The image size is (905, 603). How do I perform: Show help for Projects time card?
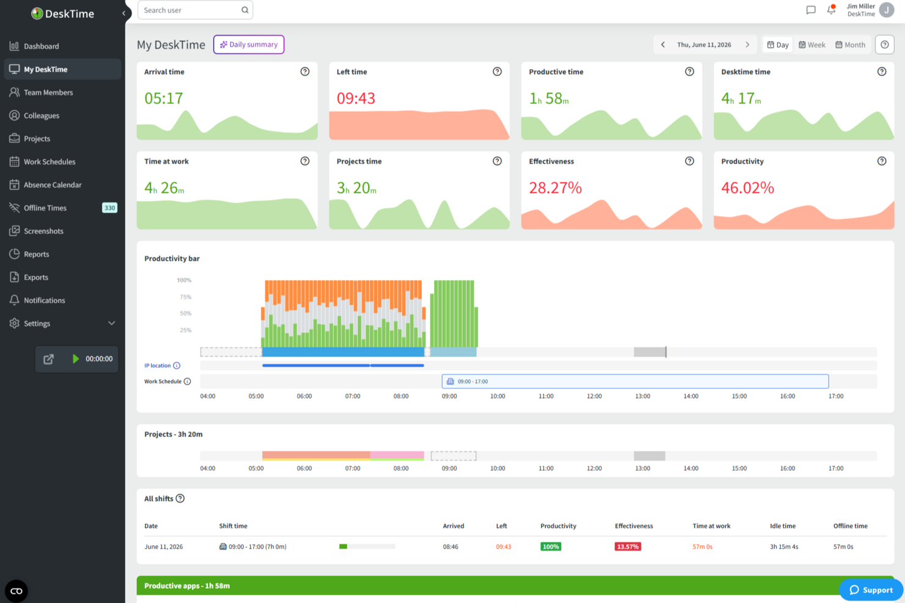pos(497,161)
